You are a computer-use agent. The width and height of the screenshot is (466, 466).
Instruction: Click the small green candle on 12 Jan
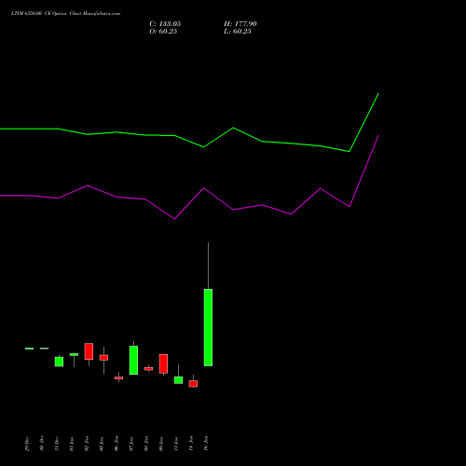coord(178,380)
